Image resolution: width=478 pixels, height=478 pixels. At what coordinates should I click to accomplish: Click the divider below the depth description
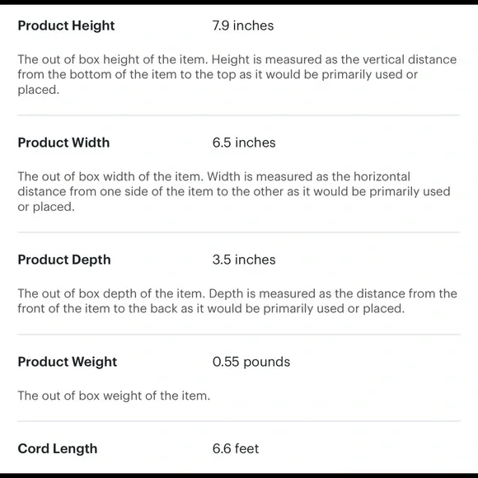(x=239, y=335)
